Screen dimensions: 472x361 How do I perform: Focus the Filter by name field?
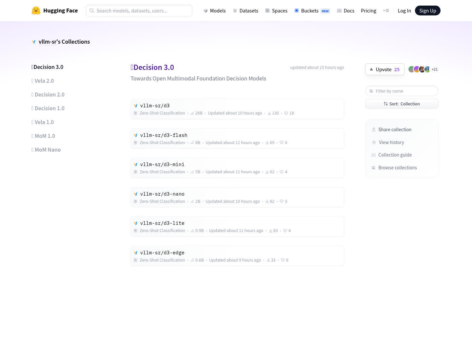click(x=402, y=91)
